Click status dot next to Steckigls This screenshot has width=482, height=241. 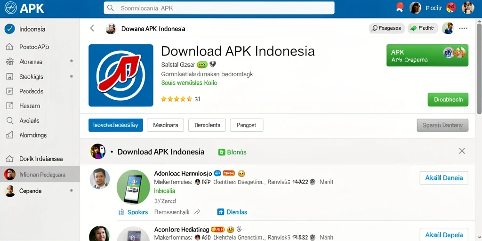(72, 76)
